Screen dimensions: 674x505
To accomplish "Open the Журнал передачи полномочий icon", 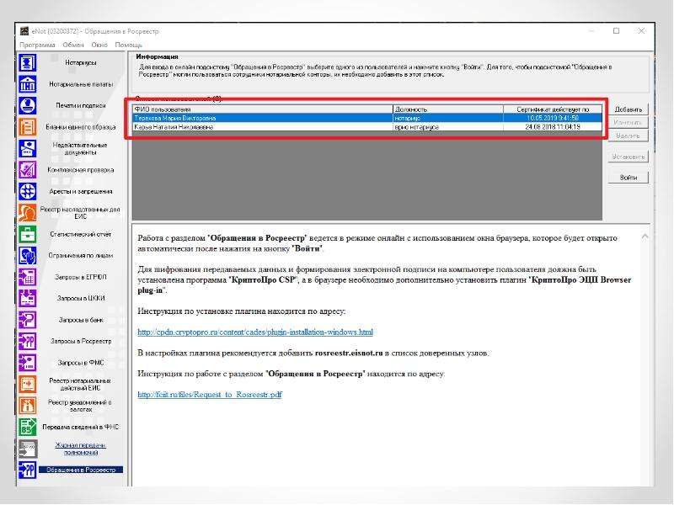I will [28, 449].
